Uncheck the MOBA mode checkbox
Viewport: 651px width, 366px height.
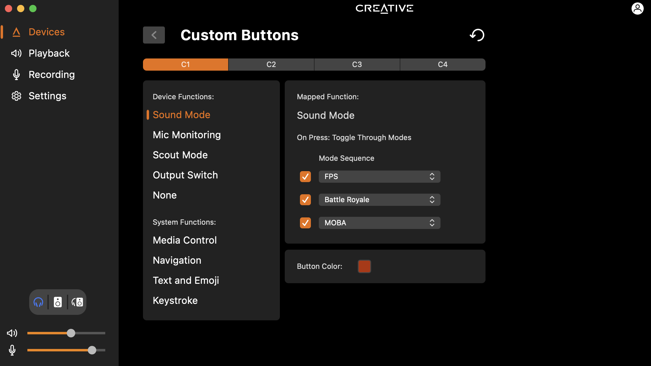click(305, 223)
